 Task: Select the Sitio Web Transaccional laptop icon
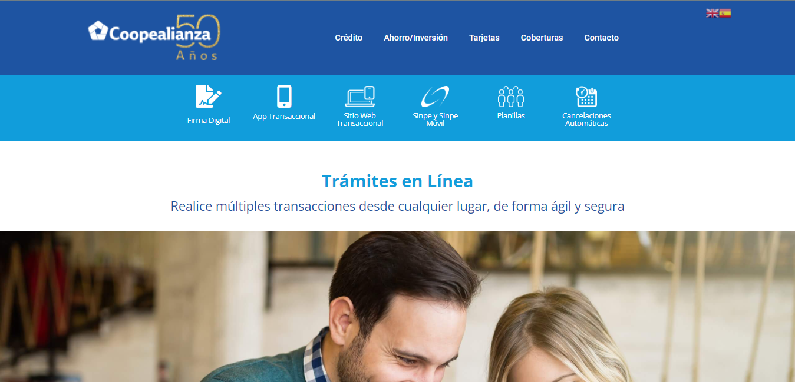[x=360, y=97]
